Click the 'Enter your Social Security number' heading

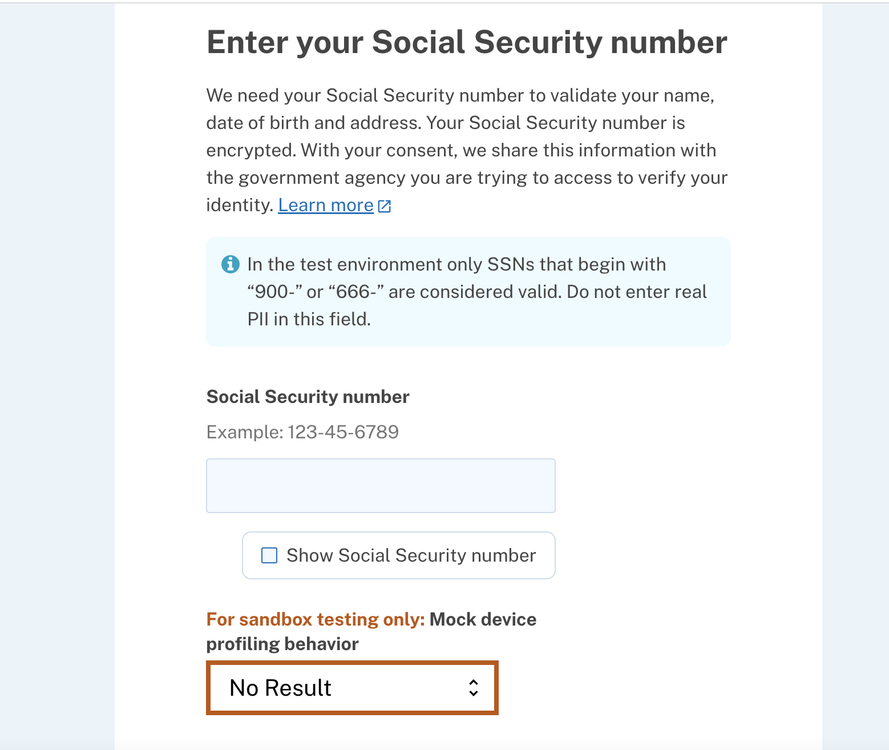[466, 43]
